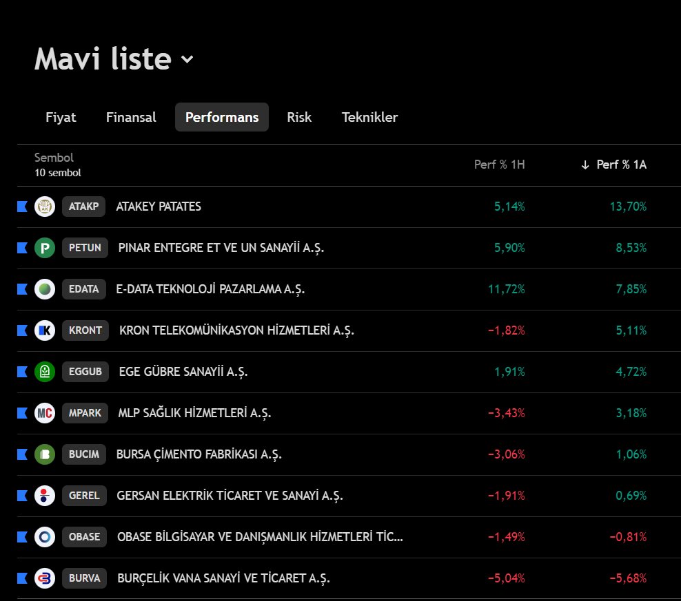
Task: Switch to the Finansal tab
Action: [x=131, y=117]
